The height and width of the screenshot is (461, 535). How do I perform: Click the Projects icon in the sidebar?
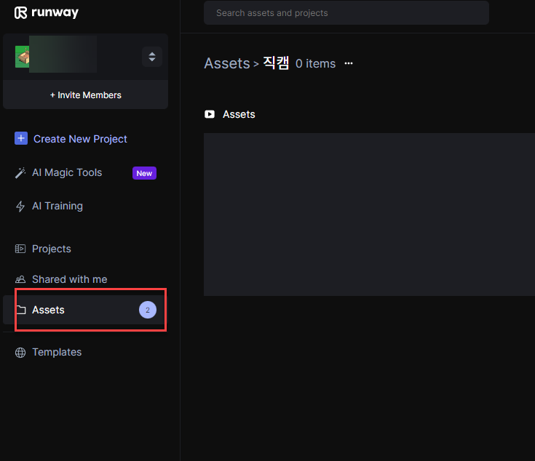point(20,249)
